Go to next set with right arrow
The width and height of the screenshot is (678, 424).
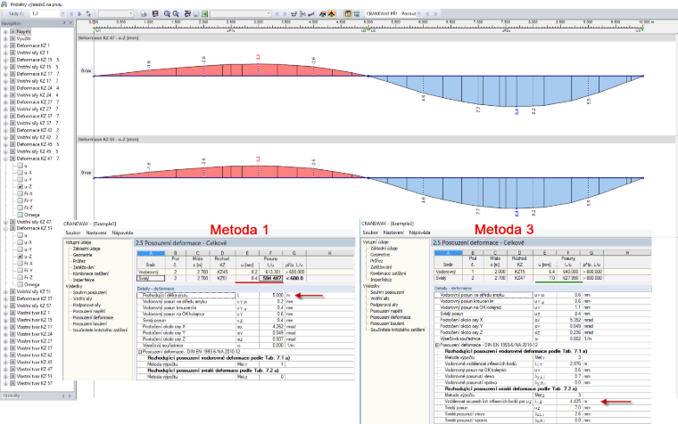[x=79, y=14]
